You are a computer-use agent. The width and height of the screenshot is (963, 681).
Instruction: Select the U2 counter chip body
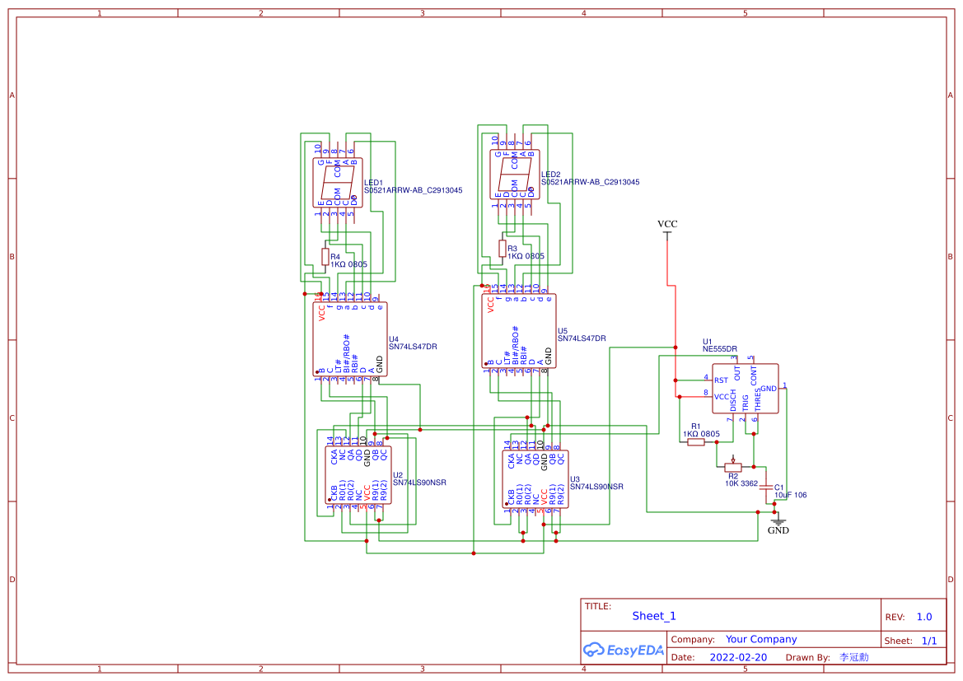(358, 475)
